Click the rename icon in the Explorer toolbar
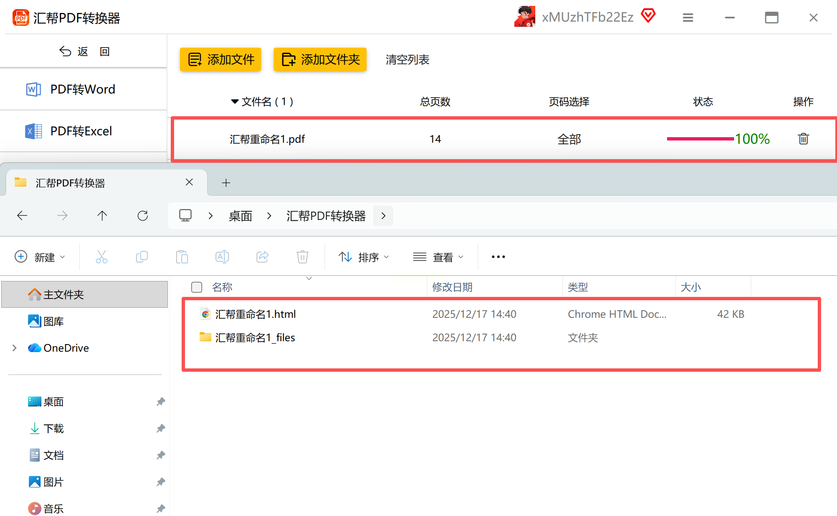This screenshot has width=837, height=516. click(222, 257)
